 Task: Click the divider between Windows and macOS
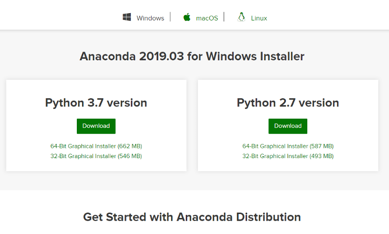tap(170, 17)
